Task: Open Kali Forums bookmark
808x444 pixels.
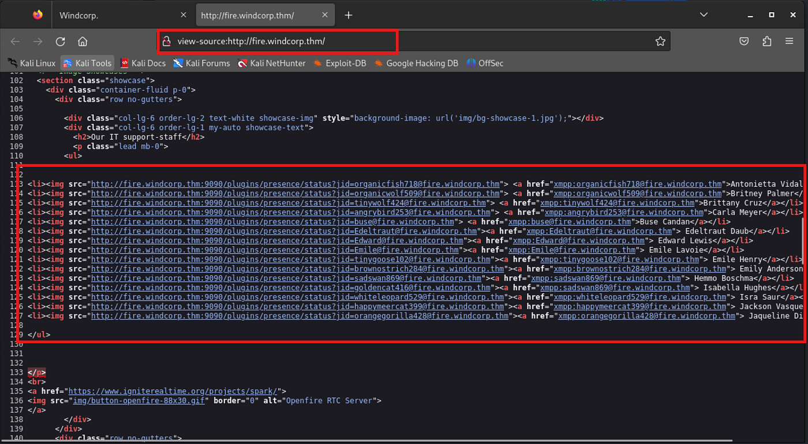Action: [x=201, y=63]
